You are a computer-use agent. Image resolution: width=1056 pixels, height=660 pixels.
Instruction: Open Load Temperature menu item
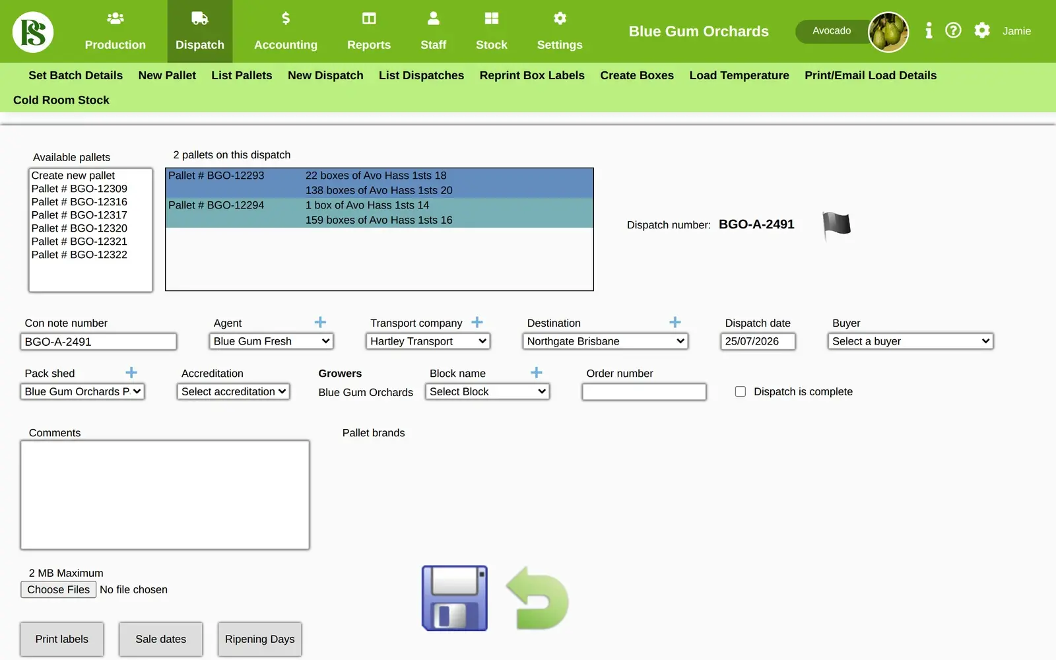[x=739, y=75]
